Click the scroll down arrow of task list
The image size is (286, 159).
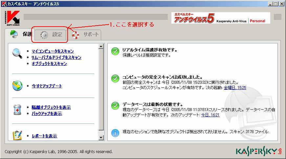pyautogui.click(x=101, y=137)
